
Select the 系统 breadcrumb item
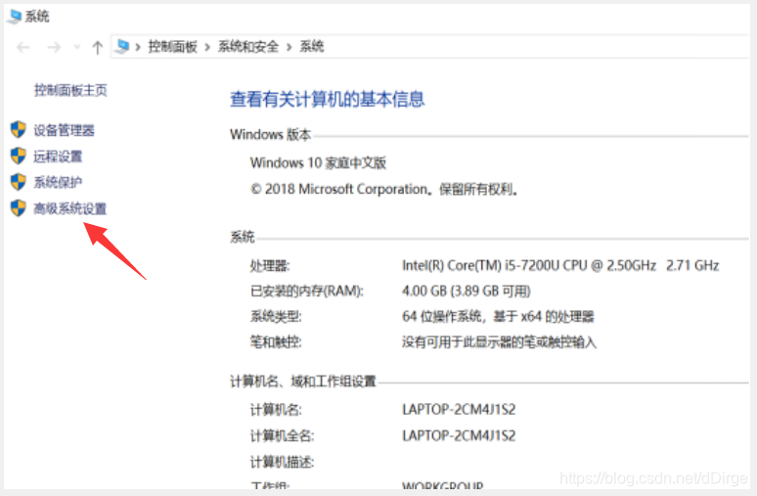coord(311,46)
